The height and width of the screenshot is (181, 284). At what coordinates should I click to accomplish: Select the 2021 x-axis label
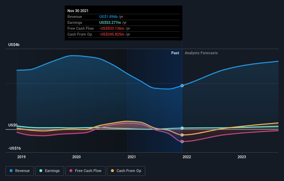click(132, 157)
